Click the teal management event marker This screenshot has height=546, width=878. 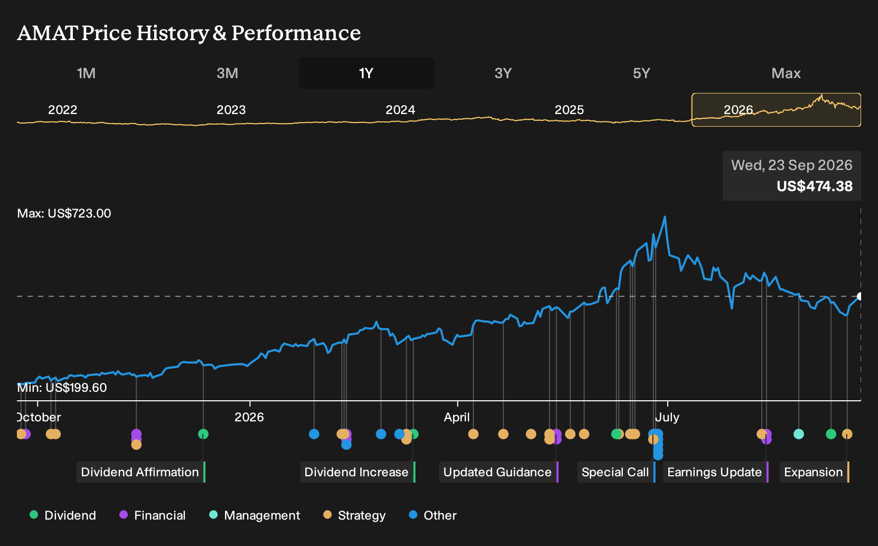tap(799, 434)
